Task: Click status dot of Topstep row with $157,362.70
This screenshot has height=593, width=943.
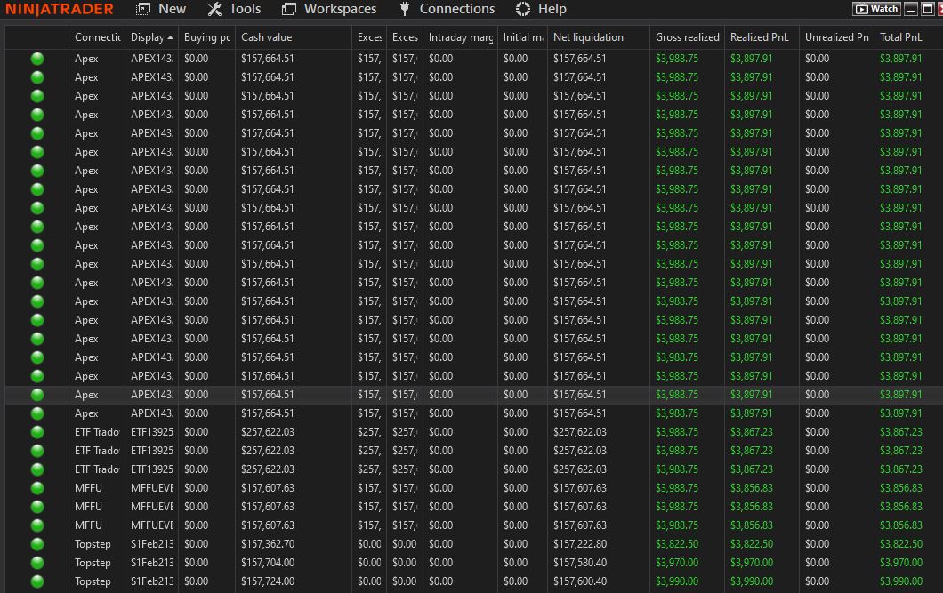Action: (x=37, y=544)
